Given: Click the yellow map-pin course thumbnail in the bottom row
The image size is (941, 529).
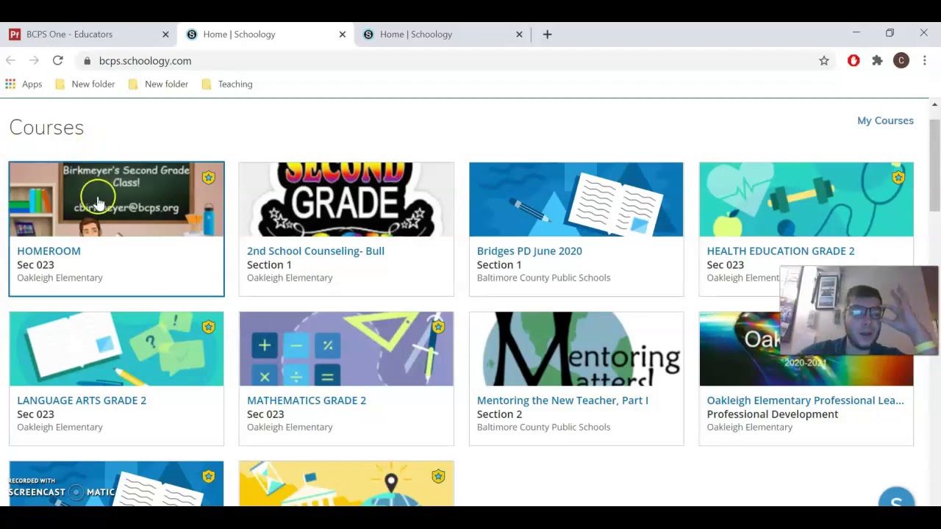Looking at the screenshot, I should [x=346, y=483].
